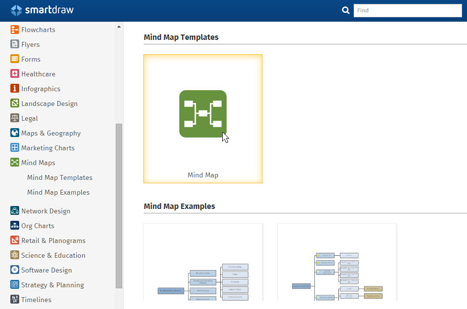Click the Healthcare category icon
The image size is (467, 309).
(x=15, y=73)
